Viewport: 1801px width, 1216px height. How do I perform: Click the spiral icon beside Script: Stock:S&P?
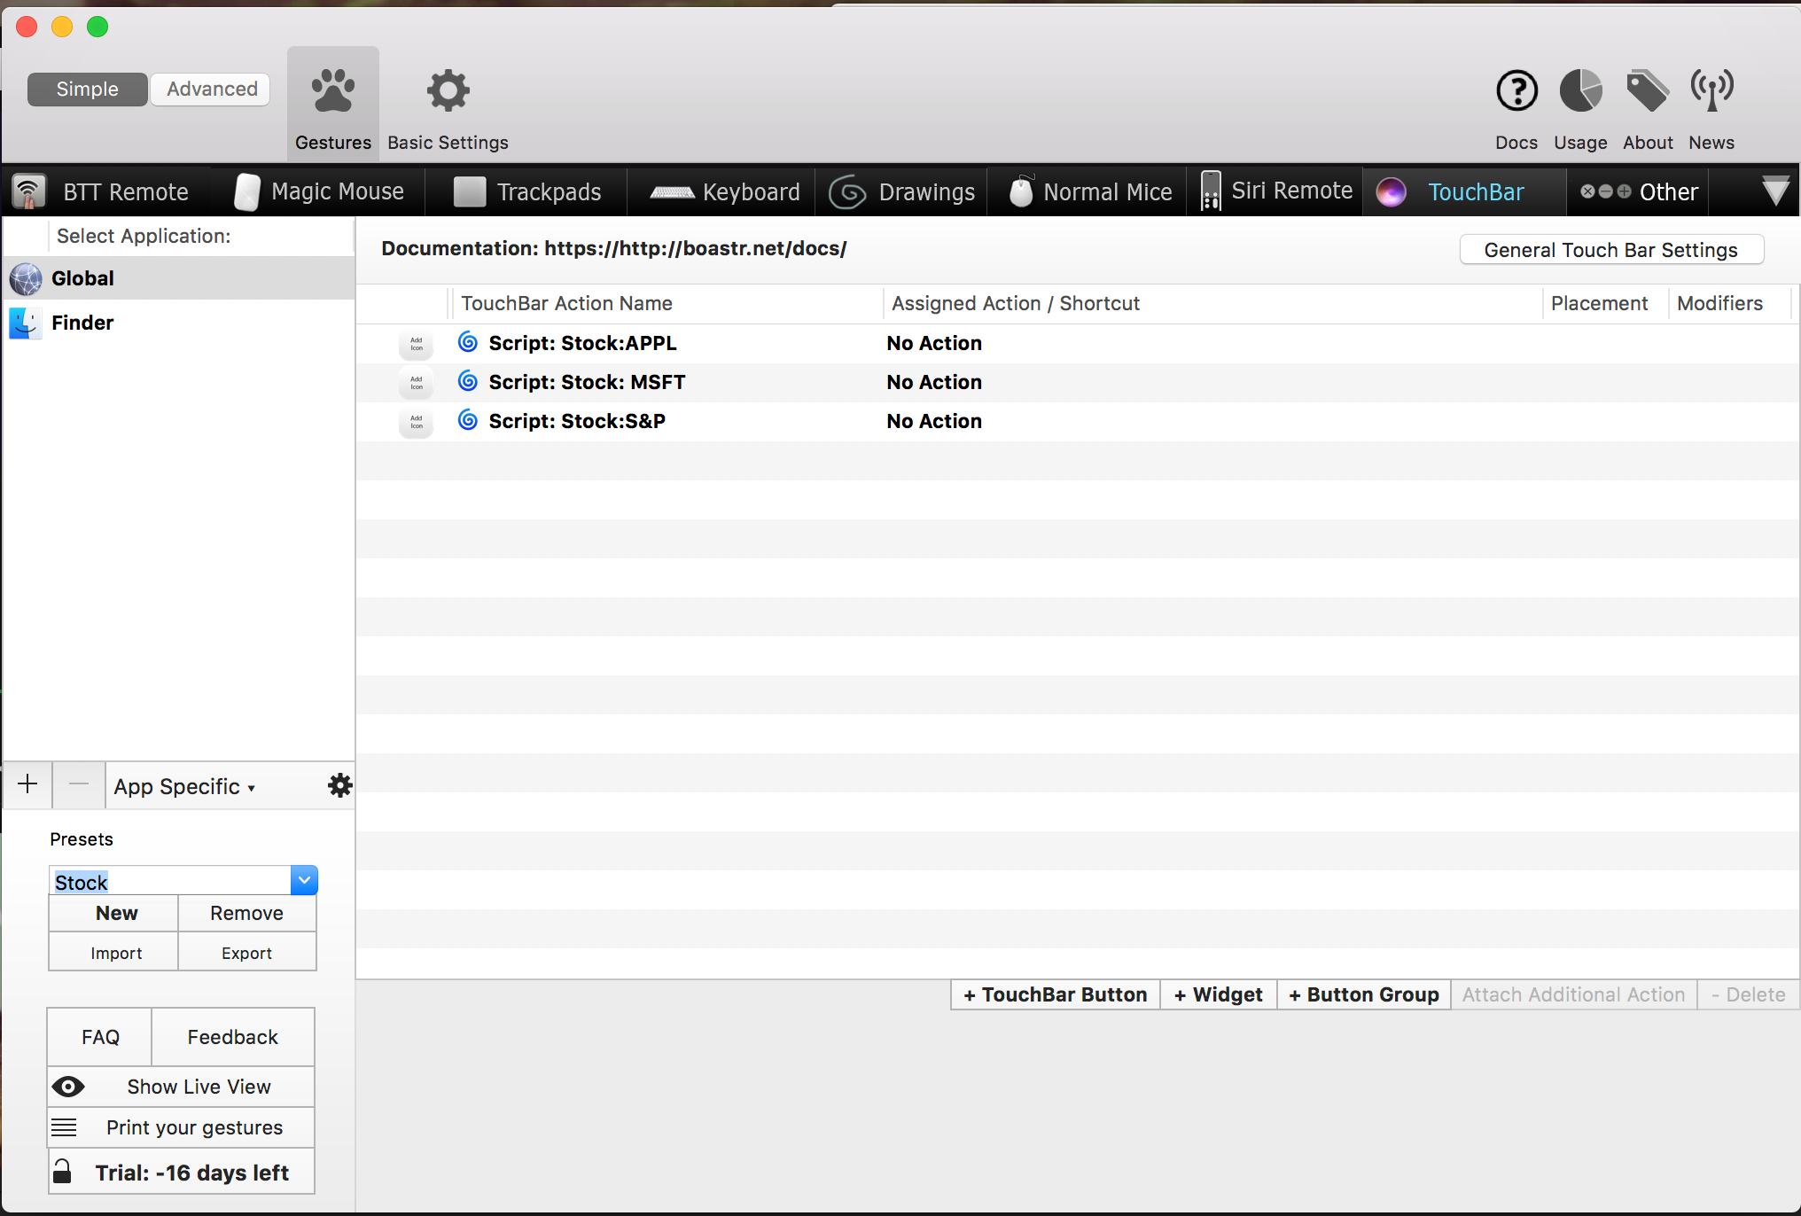(468, 420)
